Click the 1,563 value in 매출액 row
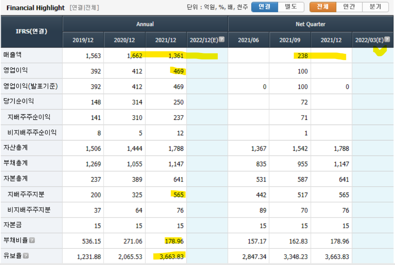Viewport: 395px width, 265px height. click(x=93, y=56)
